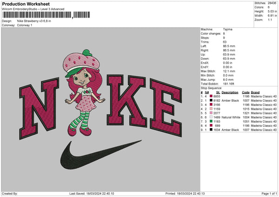Click the swatch beside stitch count 689
The image size is (279, 197).
pos(211,125)
